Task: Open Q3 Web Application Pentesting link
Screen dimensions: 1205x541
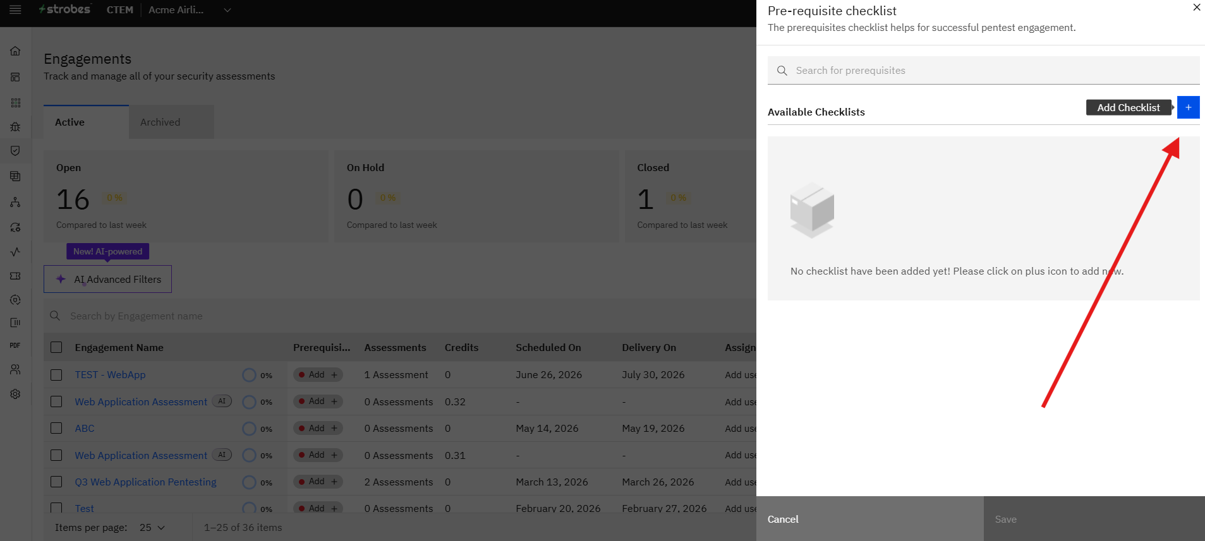Action: [145, 482]
